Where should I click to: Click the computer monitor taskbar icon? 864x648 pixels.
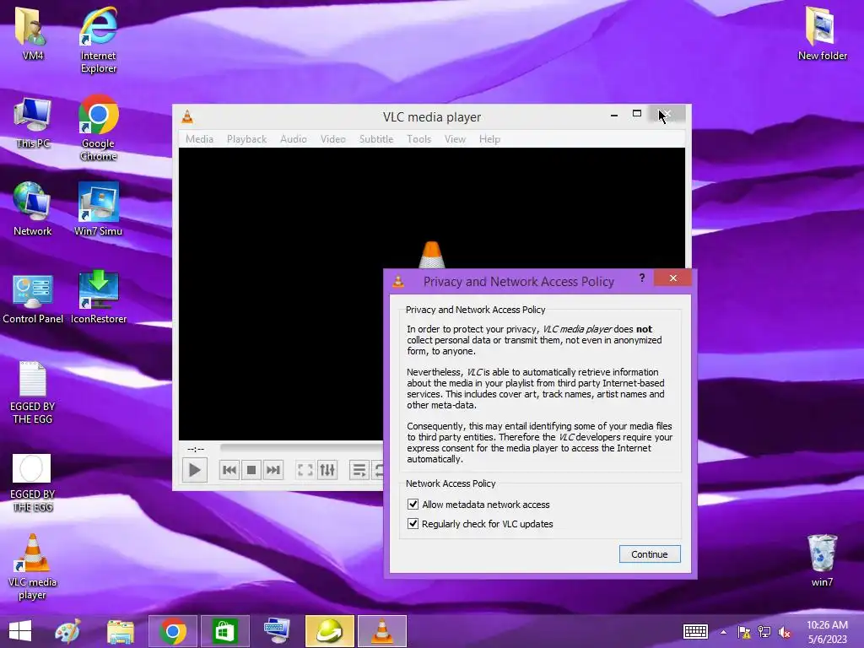(x=277, y=631)
